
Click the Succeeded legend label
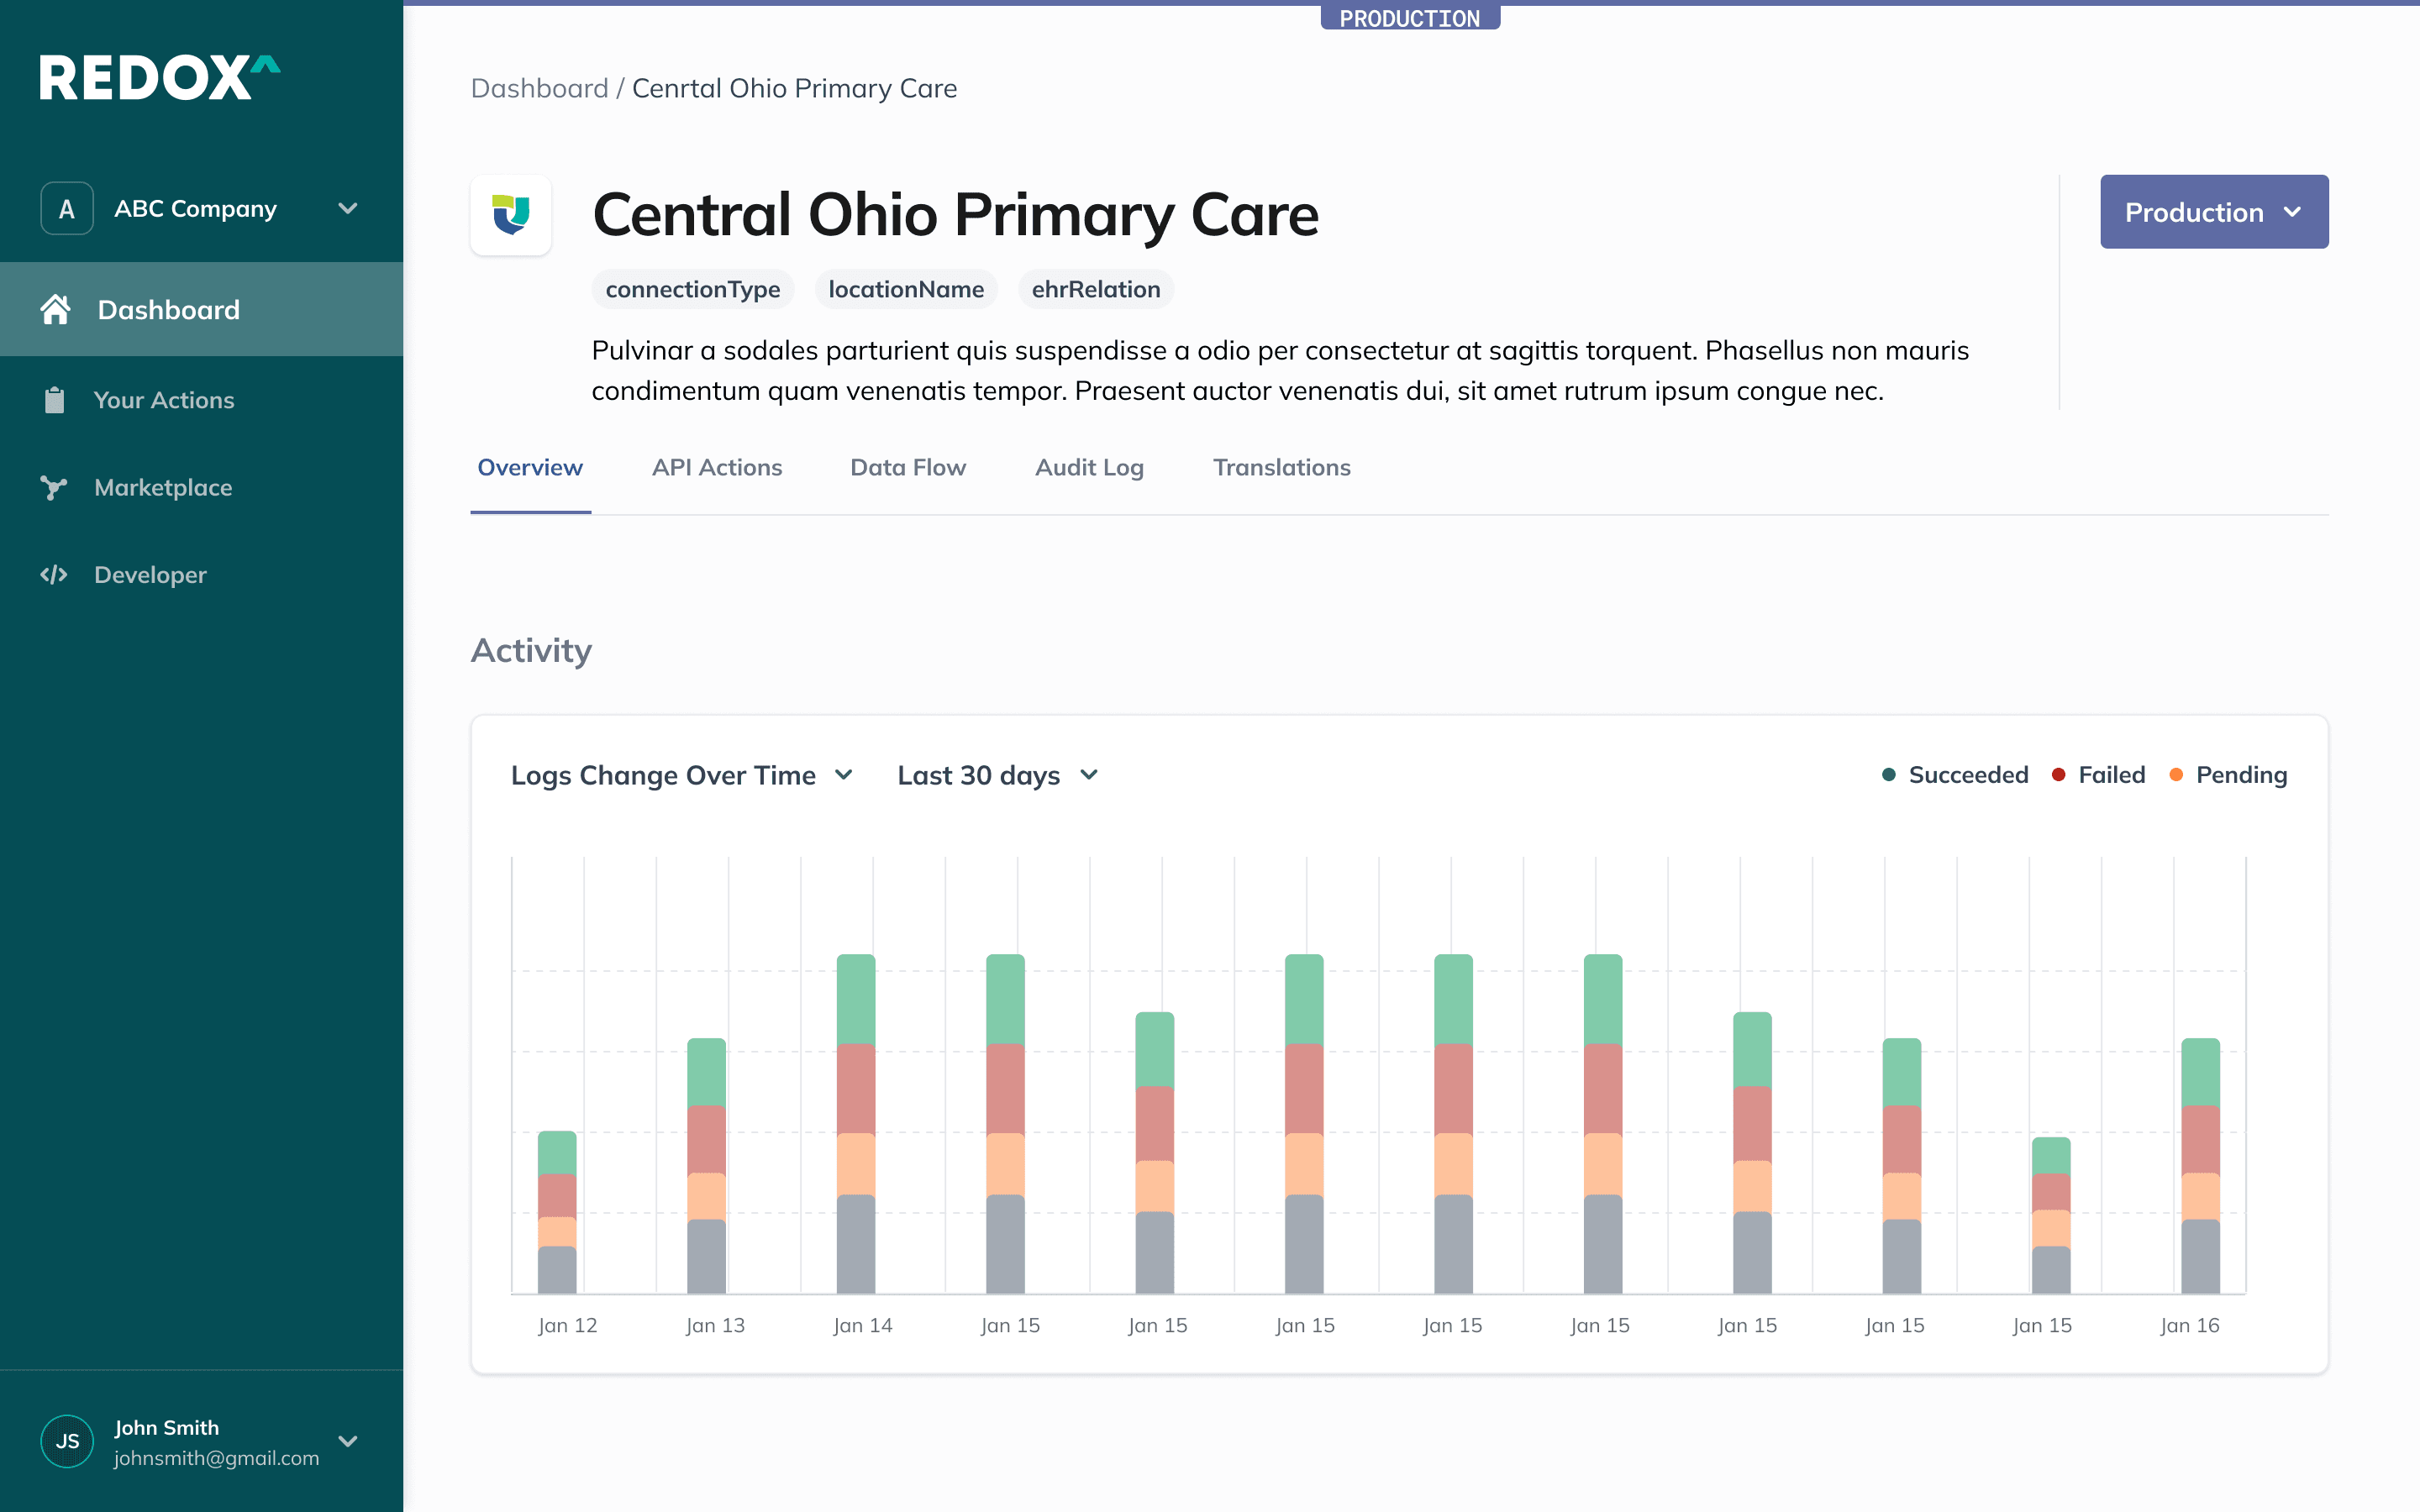tap(1968, 775)
